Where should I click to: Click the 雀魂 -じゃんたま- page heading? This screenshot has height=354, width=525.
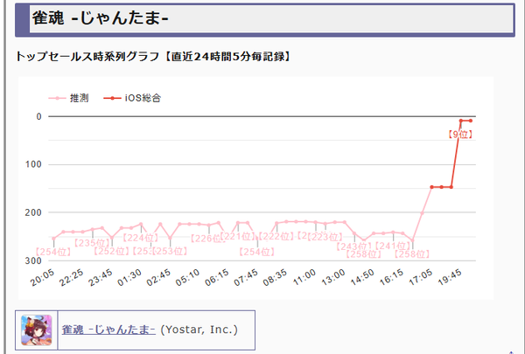click(x=100, y=17)
